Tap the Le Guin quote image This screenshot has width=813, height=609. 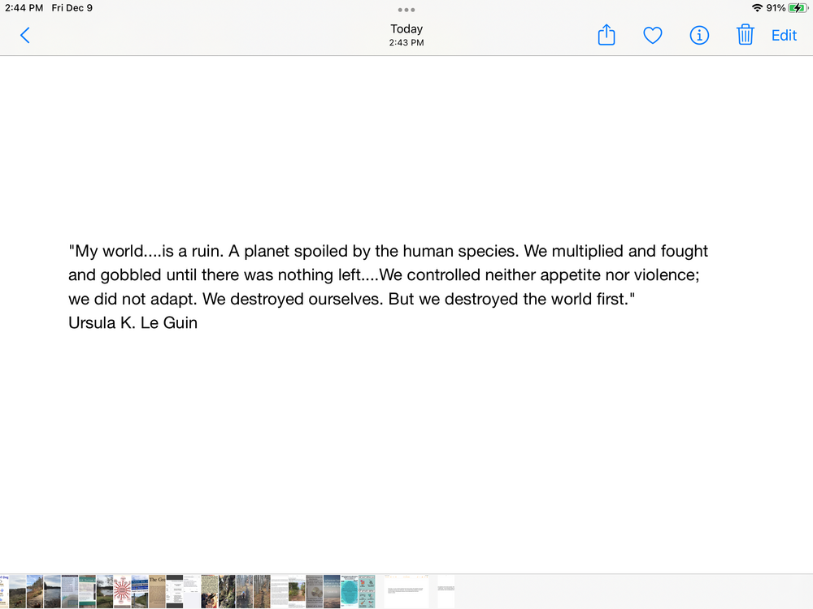point(389,287)
